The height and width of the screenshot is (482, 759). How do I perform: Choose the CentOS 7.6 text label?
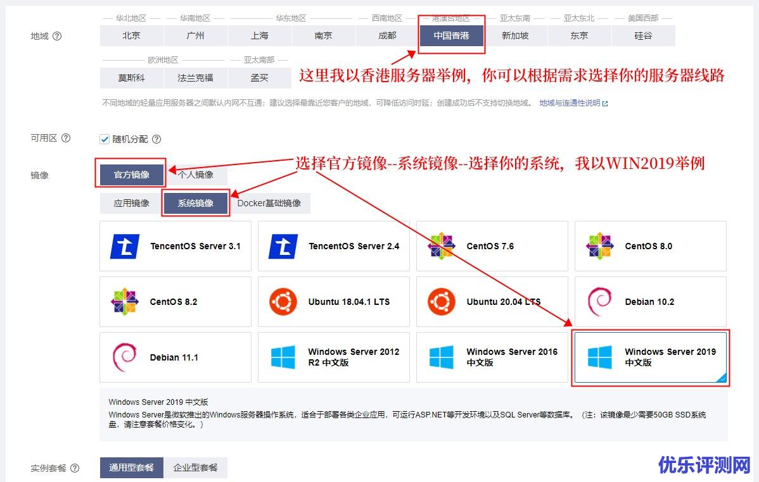coord(490,246)
